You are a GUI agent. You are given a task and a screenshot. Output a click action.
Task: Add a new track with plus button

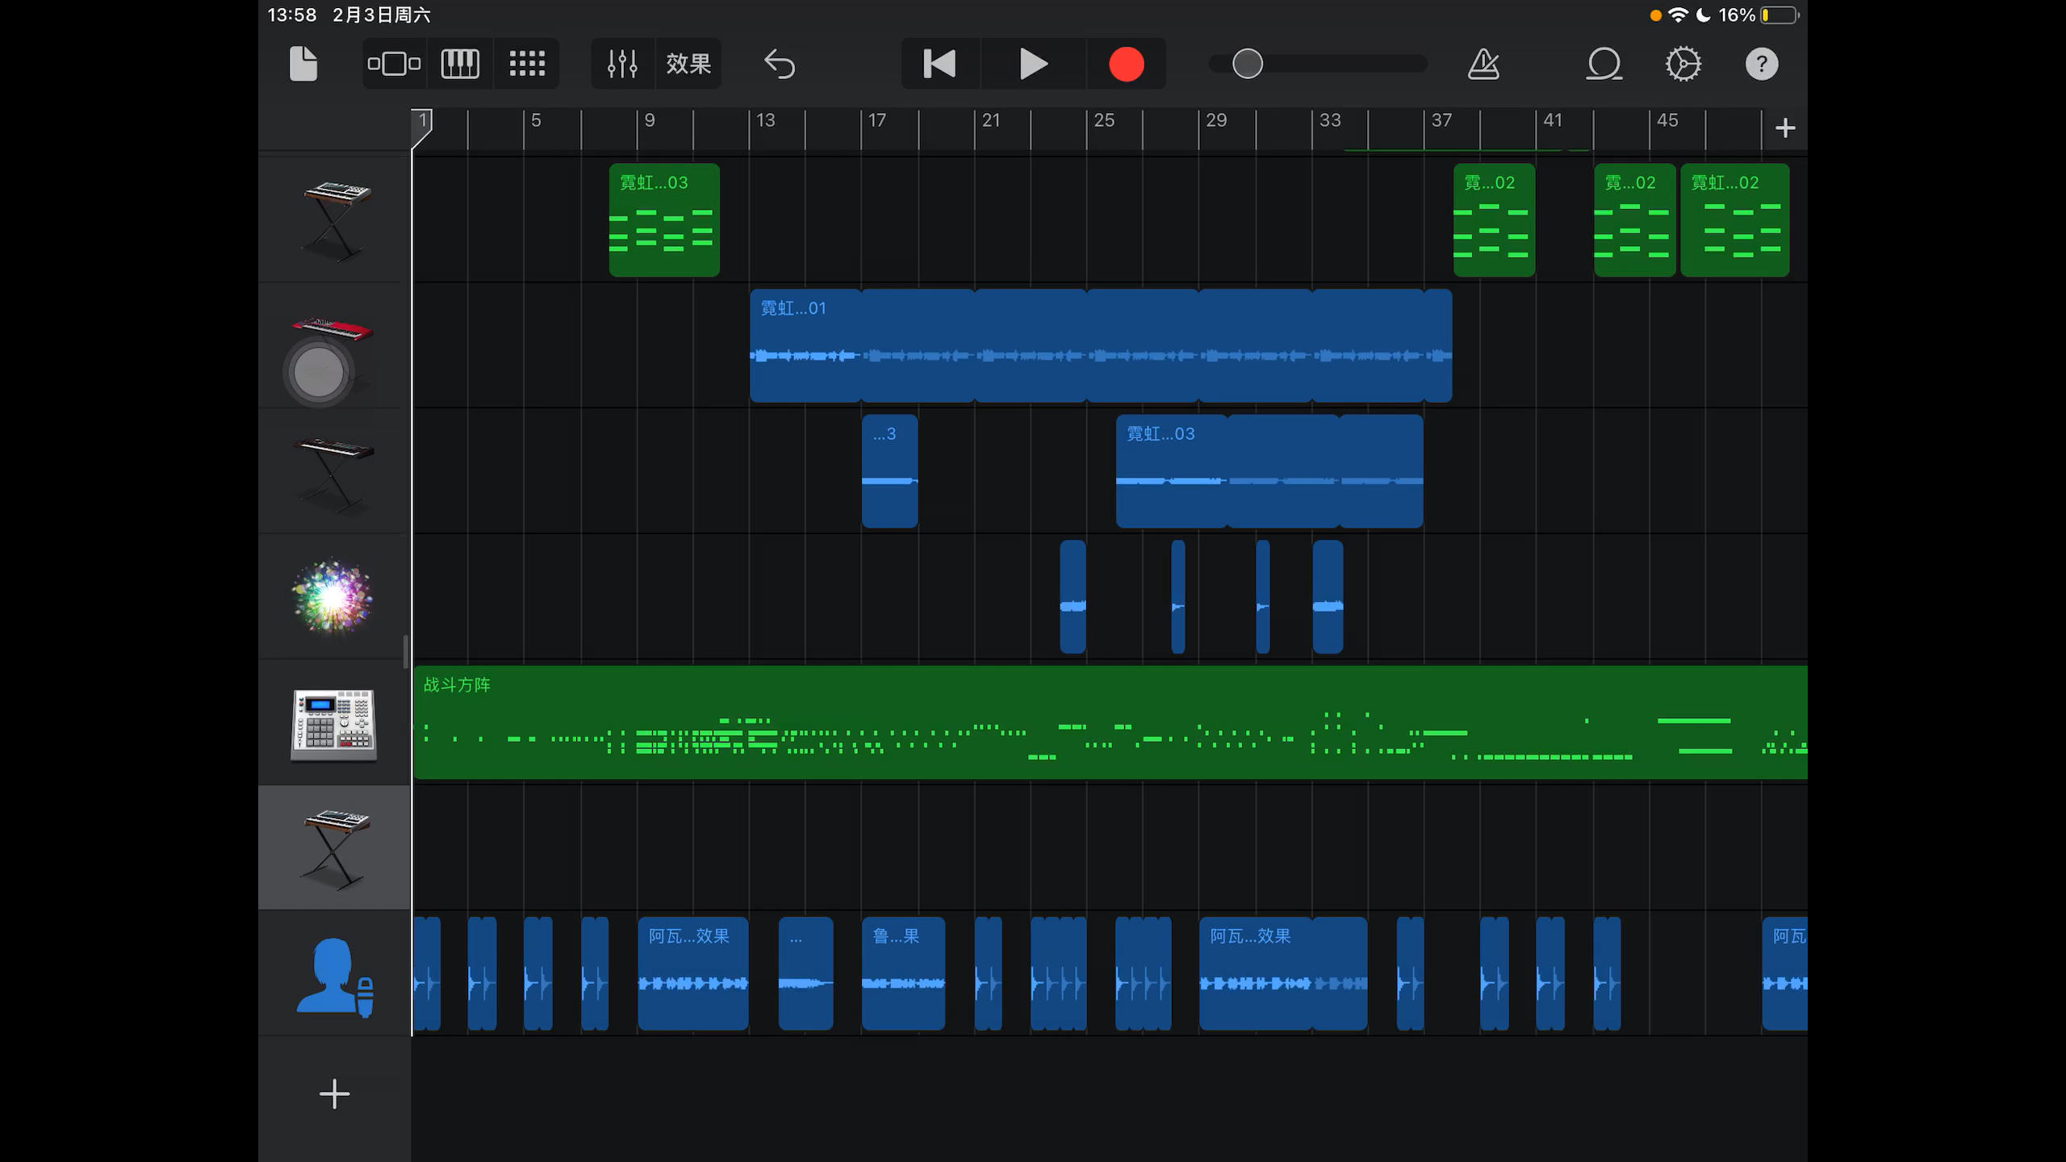pyautogui.click(x=334, y=1094)
